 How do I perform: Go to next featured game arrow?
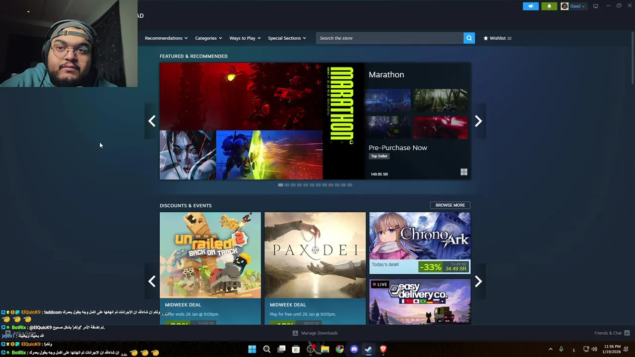478,121
